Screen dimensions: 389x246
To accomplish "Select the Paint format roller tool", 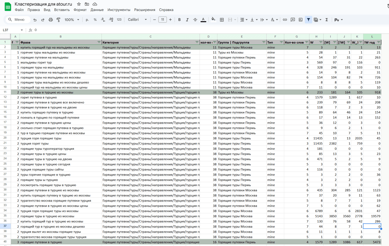I will (58, 20).
